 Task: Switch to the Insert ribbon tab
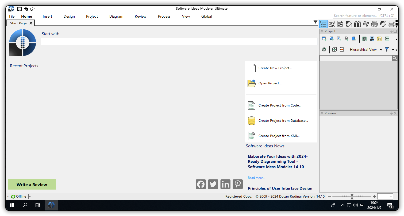point(47,16)
